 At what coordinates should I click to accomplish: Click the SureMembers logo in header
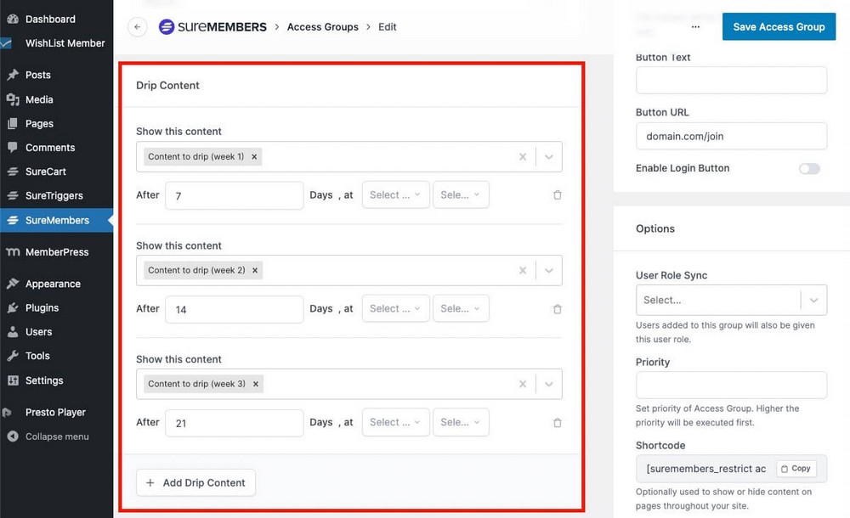[x=212, y=26]
